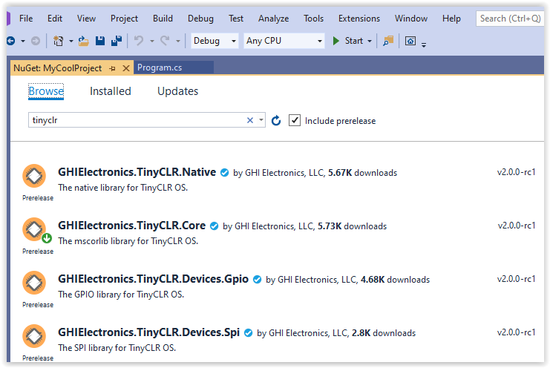This screenshot has height=368, width=550.
Task: Click the Search (Ctrl+Q) box
Action: pyautogui.click(x=510, y=19)
